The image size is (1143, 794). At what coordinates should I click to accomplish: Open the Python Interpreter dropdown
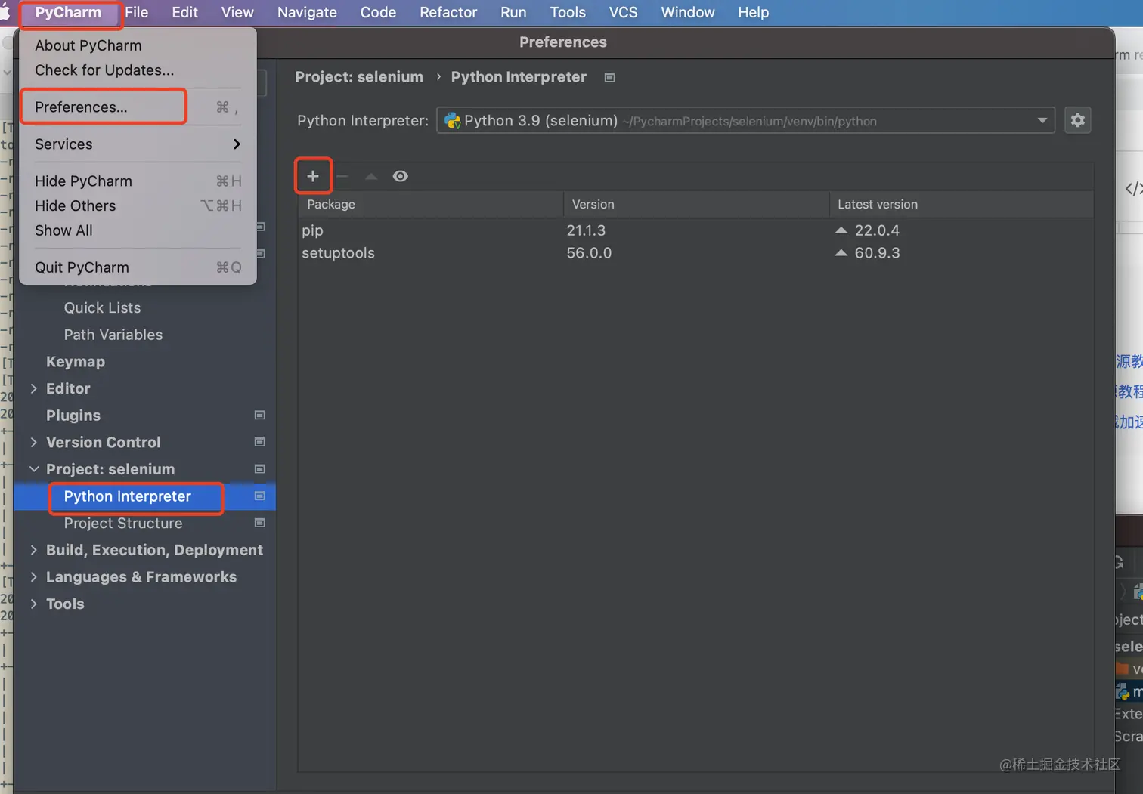click(745, 121)
